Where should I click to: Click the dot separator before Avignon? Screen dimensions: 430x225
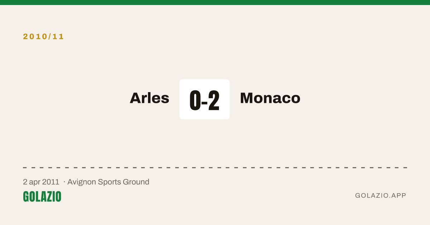(x=64, y=182)
